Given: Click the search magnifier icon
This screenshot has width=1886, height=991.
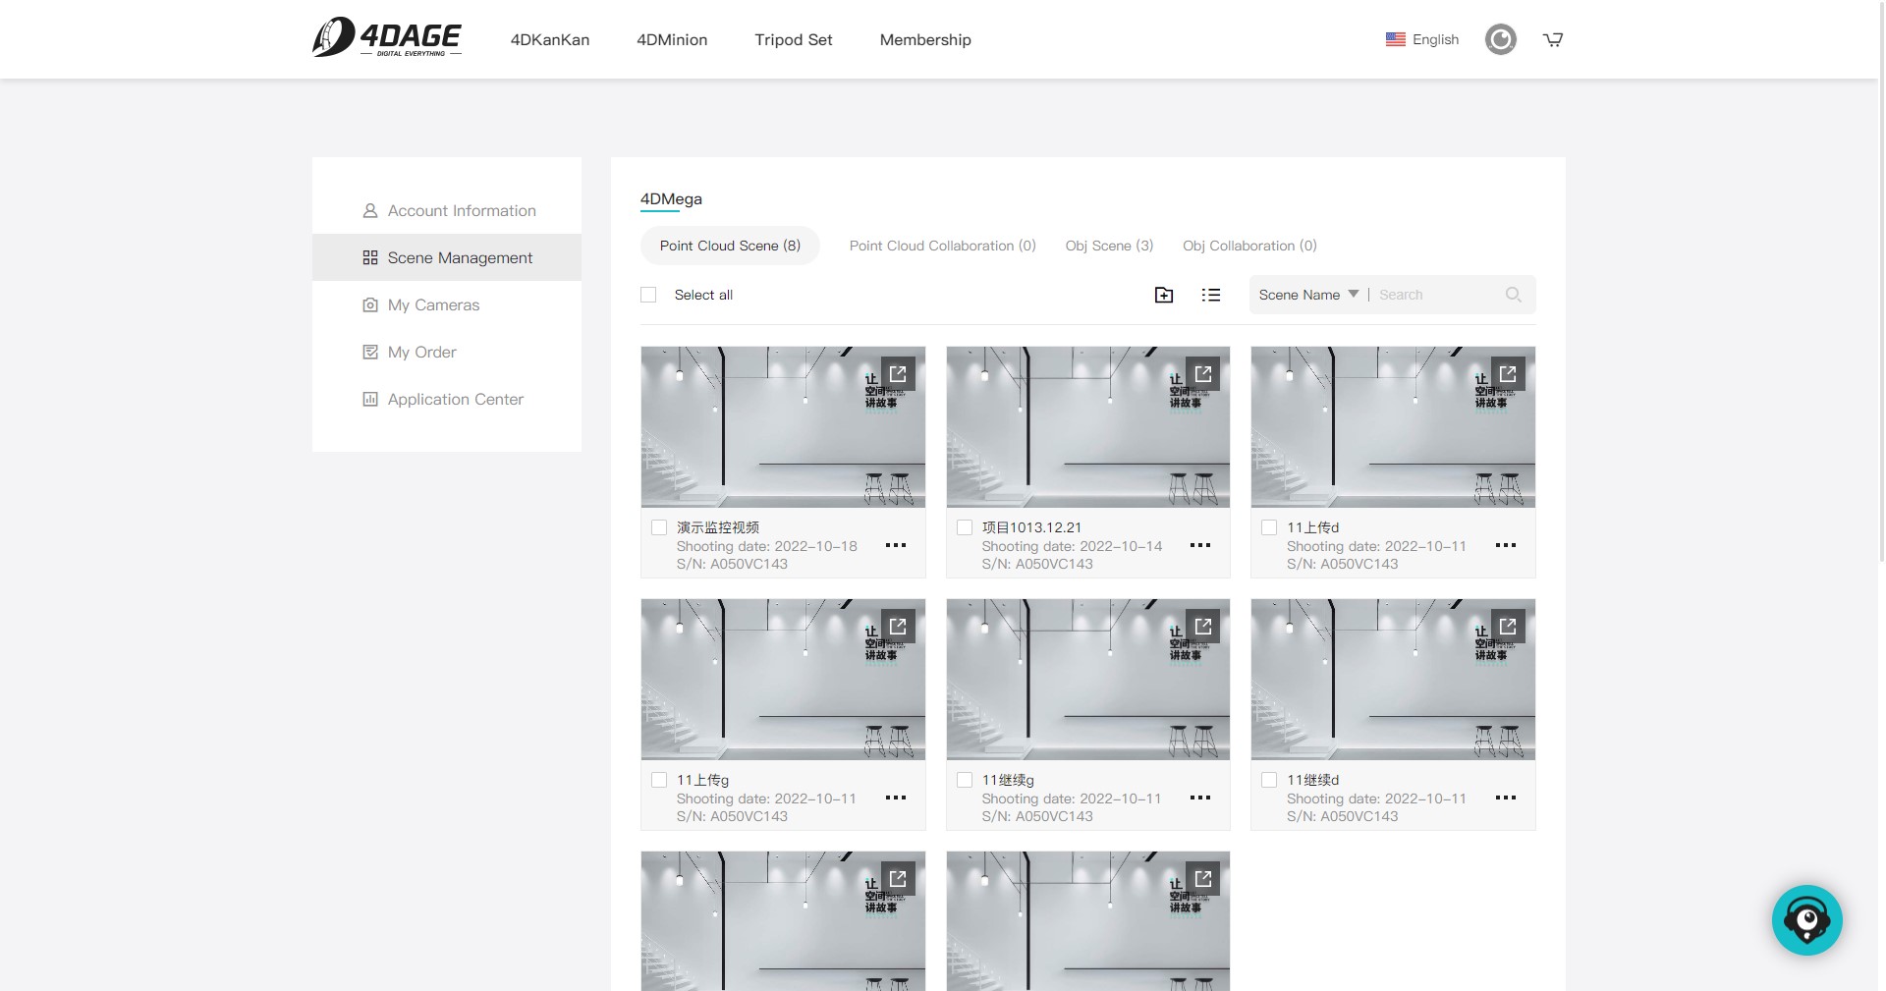Looking at the screenshot, I should (x=1513, y=295).
